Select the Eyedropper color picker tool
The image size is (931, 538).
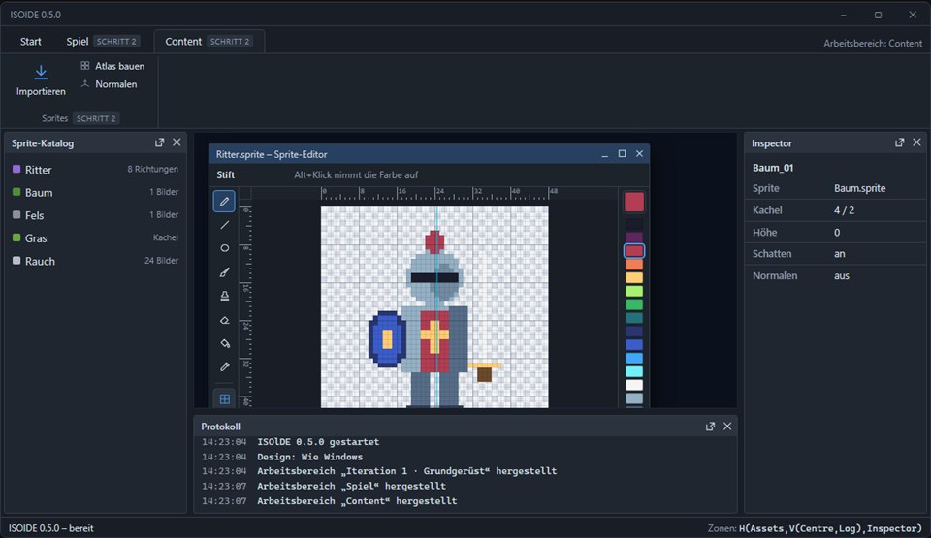[x=224, y=367]
